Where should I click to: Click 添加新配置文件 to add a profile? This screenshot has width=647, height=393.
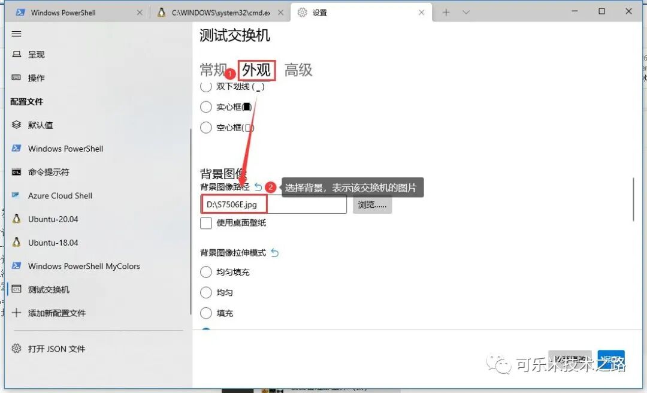click(57, 312)
